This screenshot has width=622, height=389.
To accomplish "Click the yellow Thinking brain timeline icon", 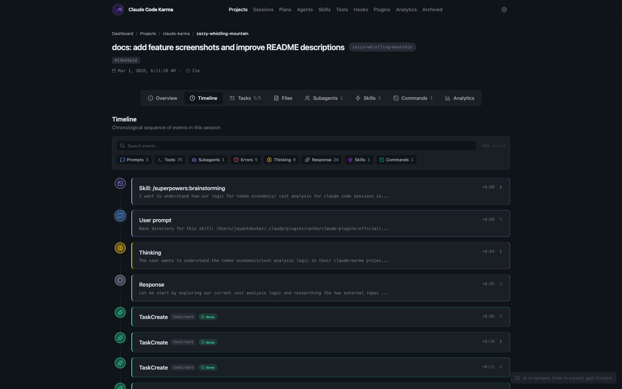I will click(120, 248).
